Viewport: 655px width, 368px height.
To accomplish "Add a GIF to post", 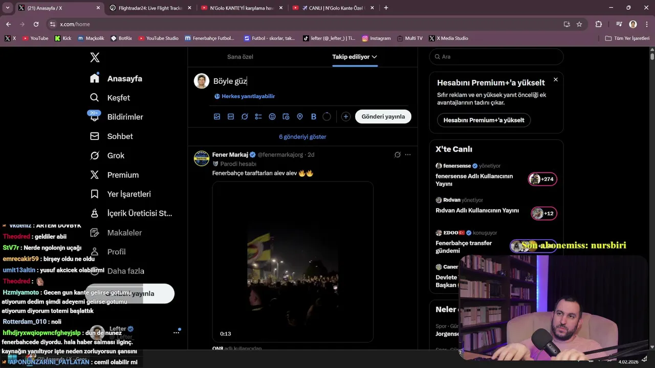I will tap(231, 117).
